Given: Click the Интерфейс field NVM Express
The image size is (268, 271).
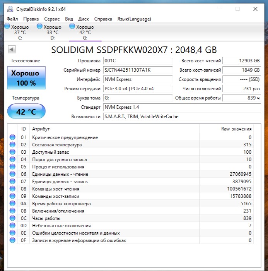Looking at the screenshot, I should tap(138, 79).
